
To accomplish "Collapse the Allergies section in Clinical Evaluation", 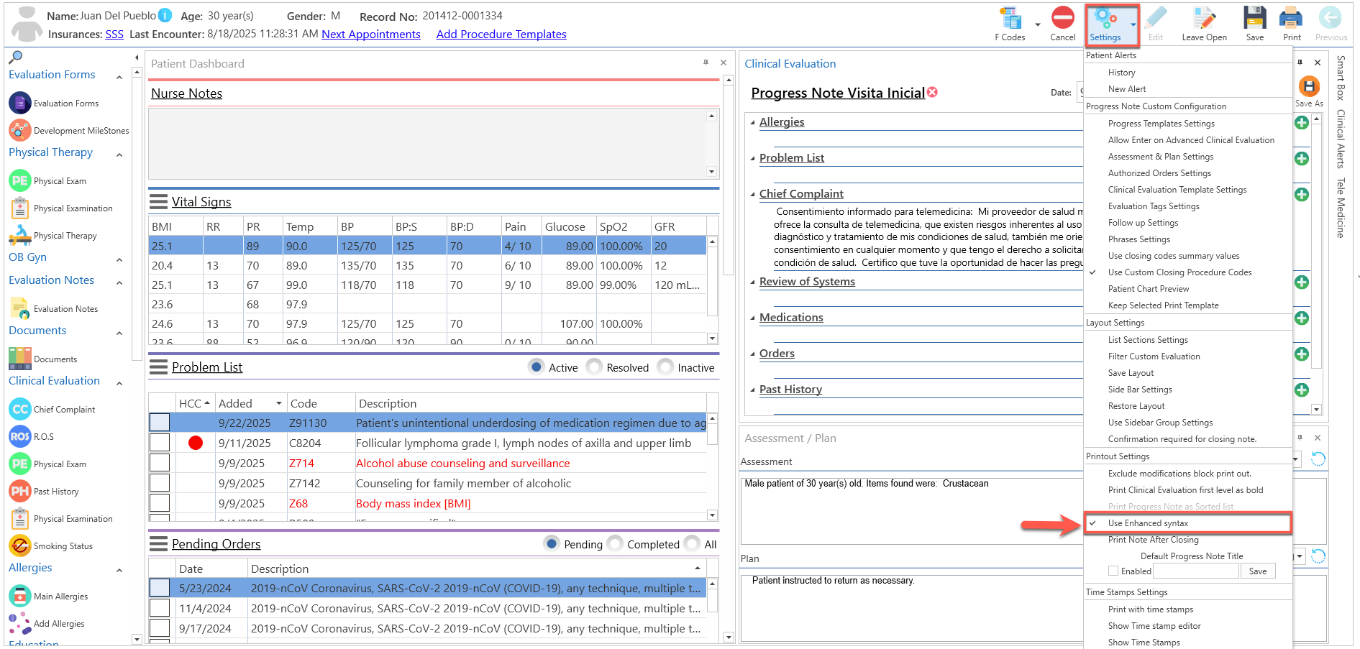I will pos(752,123).
